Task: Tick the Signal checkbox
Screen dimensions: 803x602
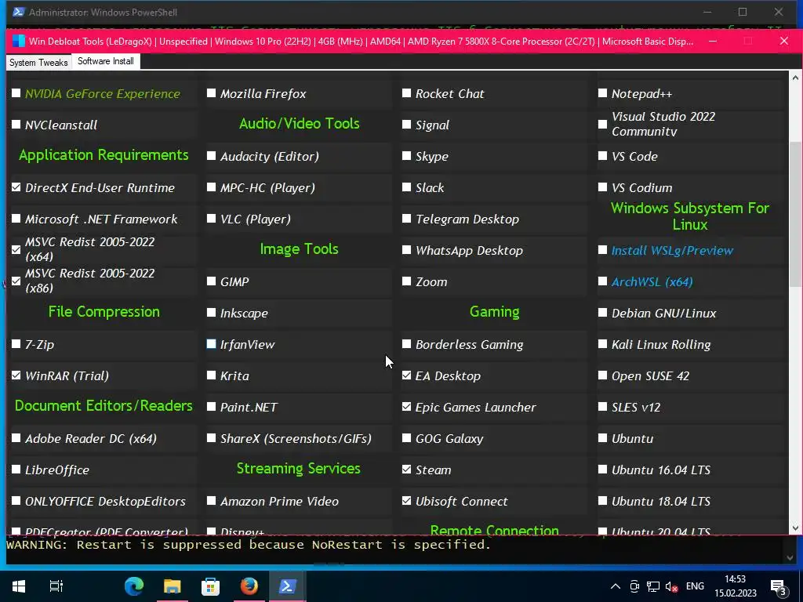Action: click(407, 125)
